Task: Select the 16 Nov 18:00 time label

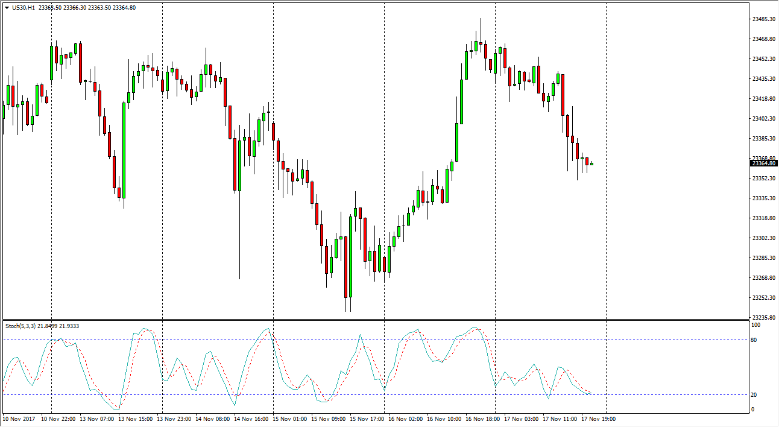Action: 484,419
